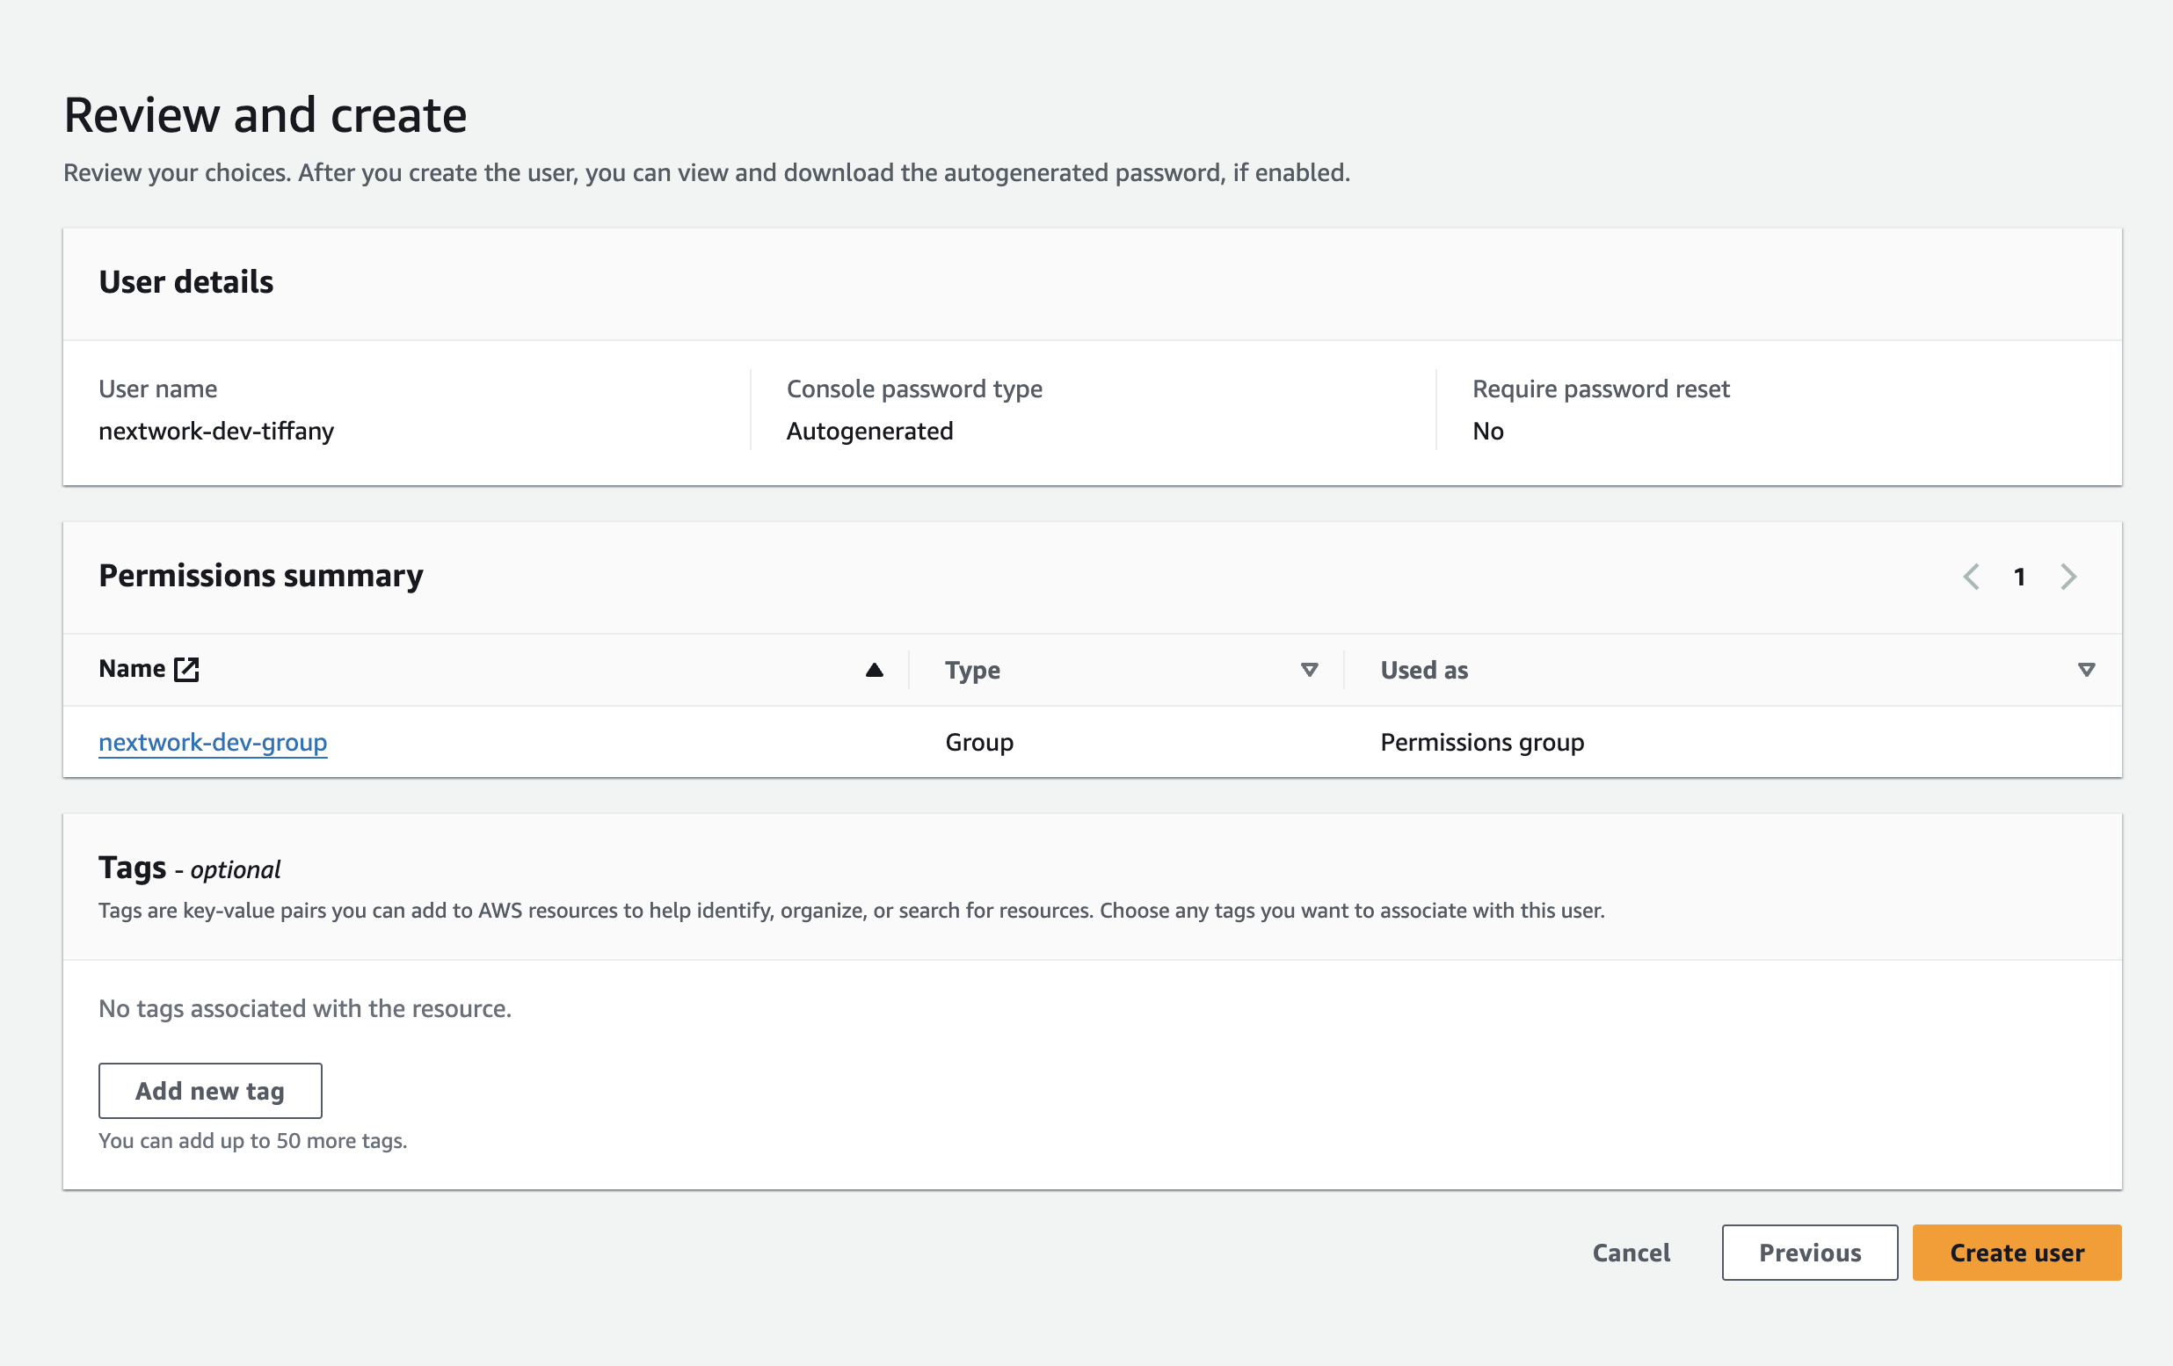Viewport: 2173px width, 1366px height.
Task: Open the nextwork-dev-group link
Action: tap(213, 742)
